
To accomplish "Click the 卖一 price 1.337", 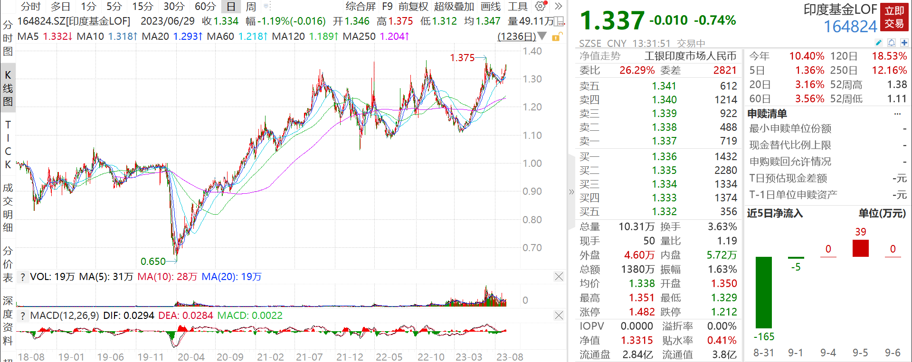I will (x=664, y=141).
